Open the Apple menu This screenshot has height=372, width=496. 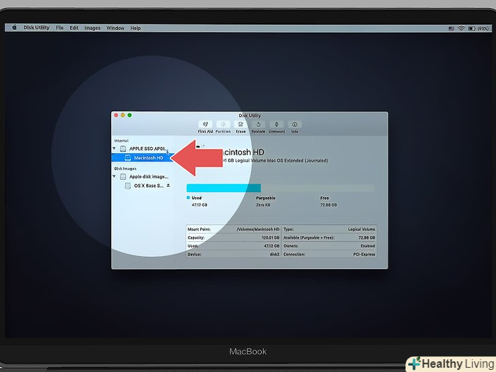point(14,27)
